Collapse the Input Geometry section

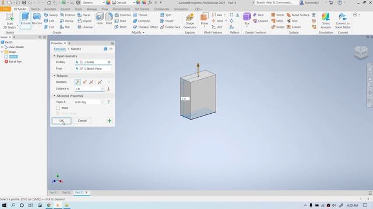(x=54, y=56)
